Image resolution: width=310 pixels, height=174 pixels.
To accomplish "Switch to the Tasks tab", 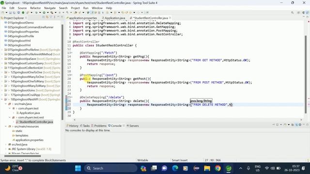I will [85, 126].
